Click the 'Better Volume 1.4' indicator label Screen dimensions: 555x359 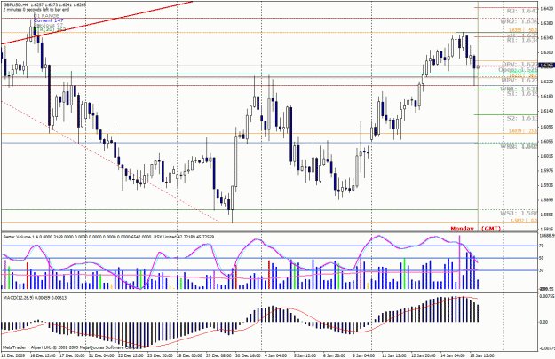[20, 237]
